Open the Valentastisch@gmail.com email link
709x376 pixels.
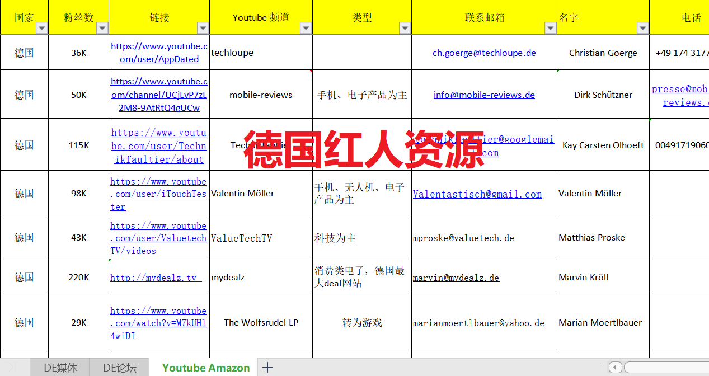click(x=477, y=194)
